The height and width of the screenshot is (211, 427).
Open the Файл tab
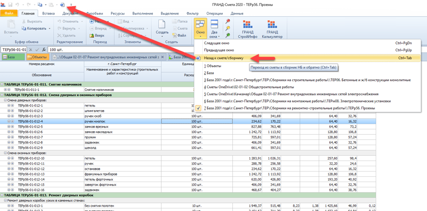[9, 13]
